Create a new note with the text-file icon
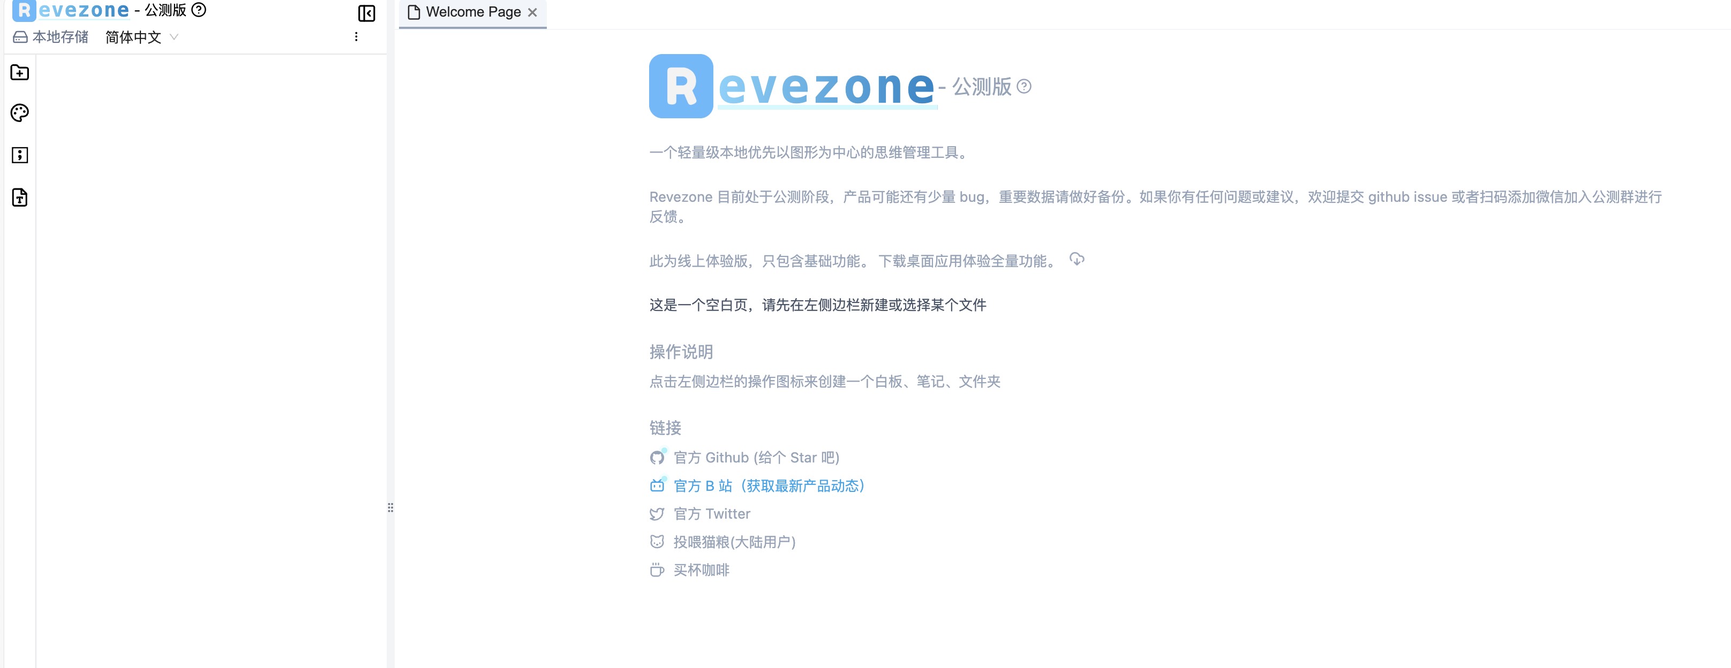The height and width of the screenshot is (668, 1731). (x=19, y=198)
